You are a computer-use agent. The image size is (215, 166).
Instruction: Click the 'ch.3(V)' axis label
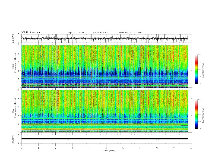[13, 139]
